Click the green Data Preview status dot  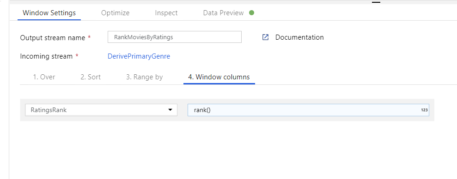(251, 13)
